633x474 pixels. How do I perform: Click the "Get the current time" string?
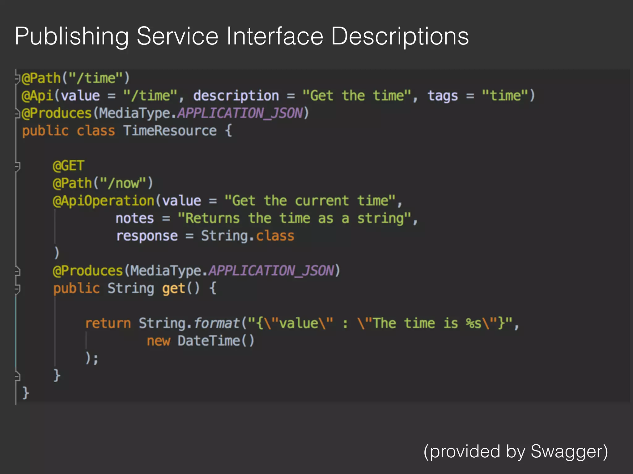pos(310,201)
